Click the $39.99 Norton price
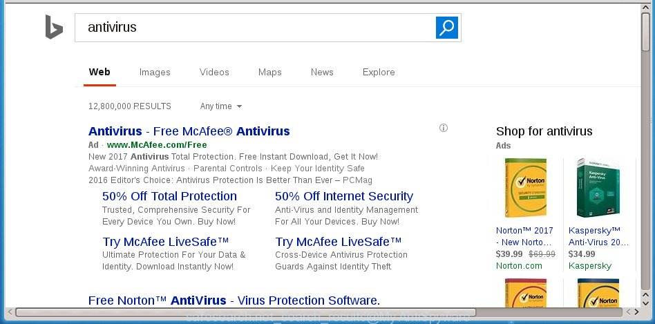 coord(509,254)
